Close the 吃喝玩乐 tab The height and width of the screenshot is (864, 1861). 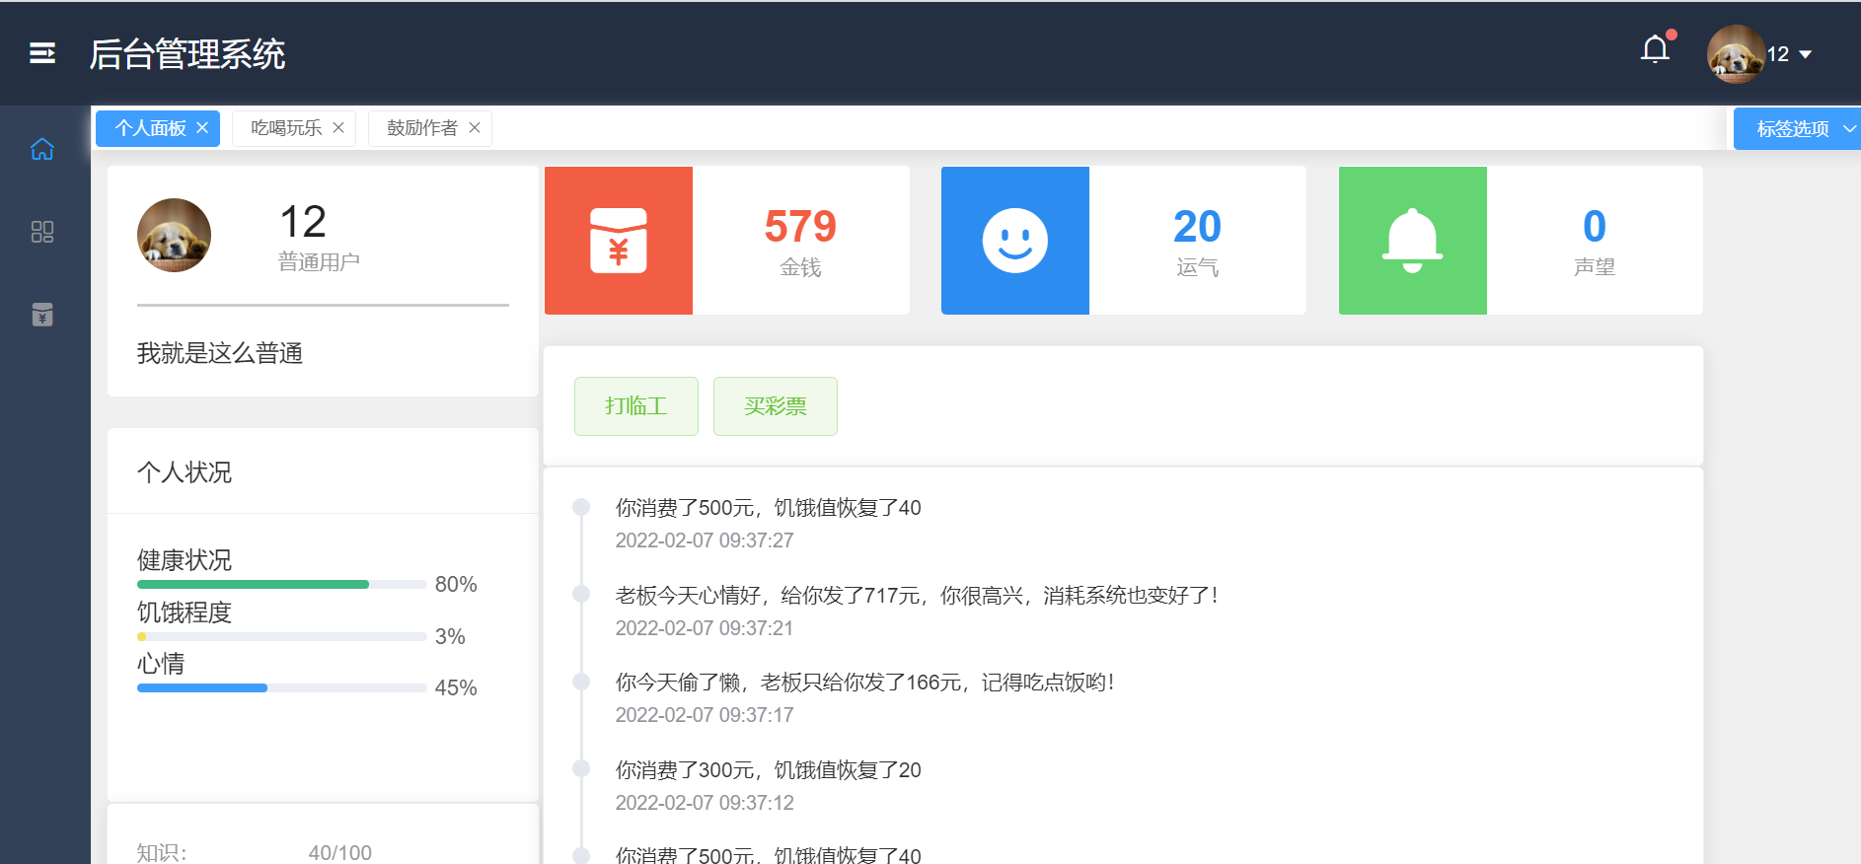coord(338,127)
